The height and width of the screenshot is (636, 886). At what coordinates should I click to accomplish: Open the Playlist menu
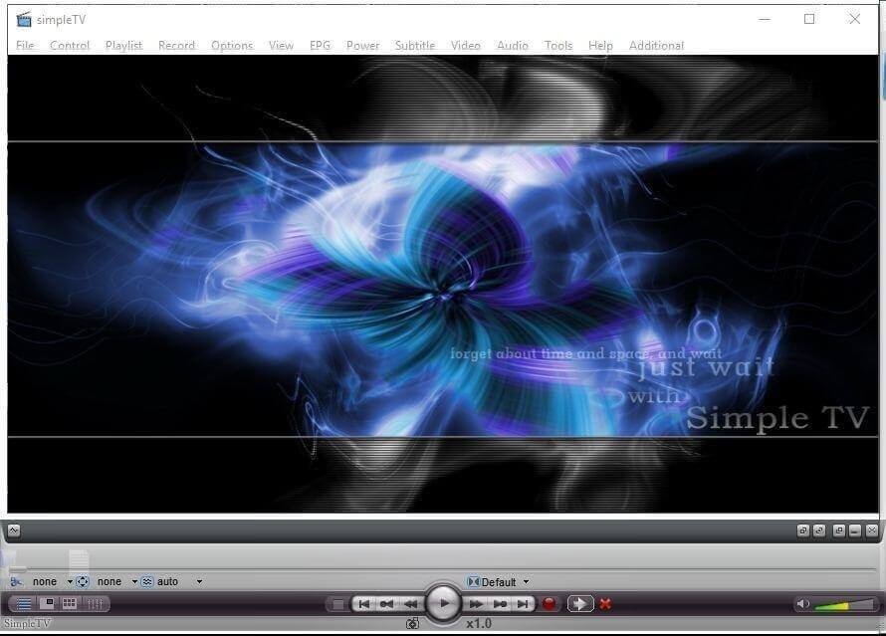tap(123, 45)
